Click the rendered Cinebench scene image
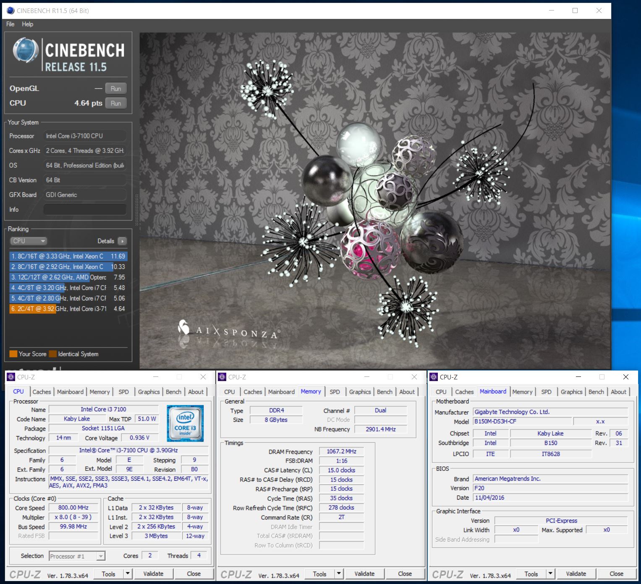This screenshot has height=584, width=641. [x=375, y=200]
